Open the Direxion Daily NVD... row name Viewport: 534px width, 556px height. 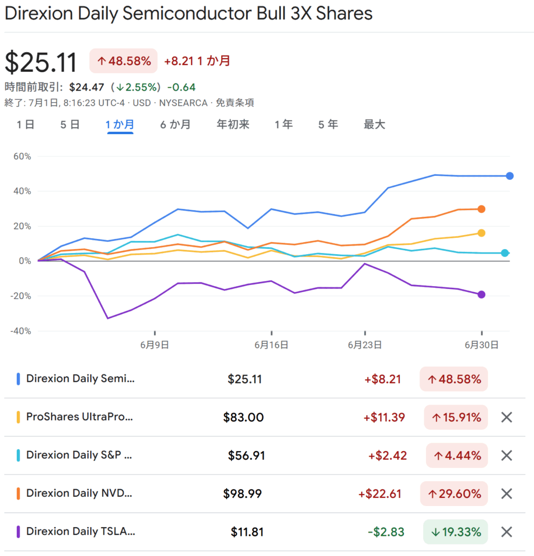[79, 493]
